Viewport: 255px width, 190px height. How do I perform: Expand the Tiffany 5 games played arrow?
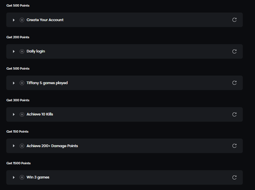point(14,83)
